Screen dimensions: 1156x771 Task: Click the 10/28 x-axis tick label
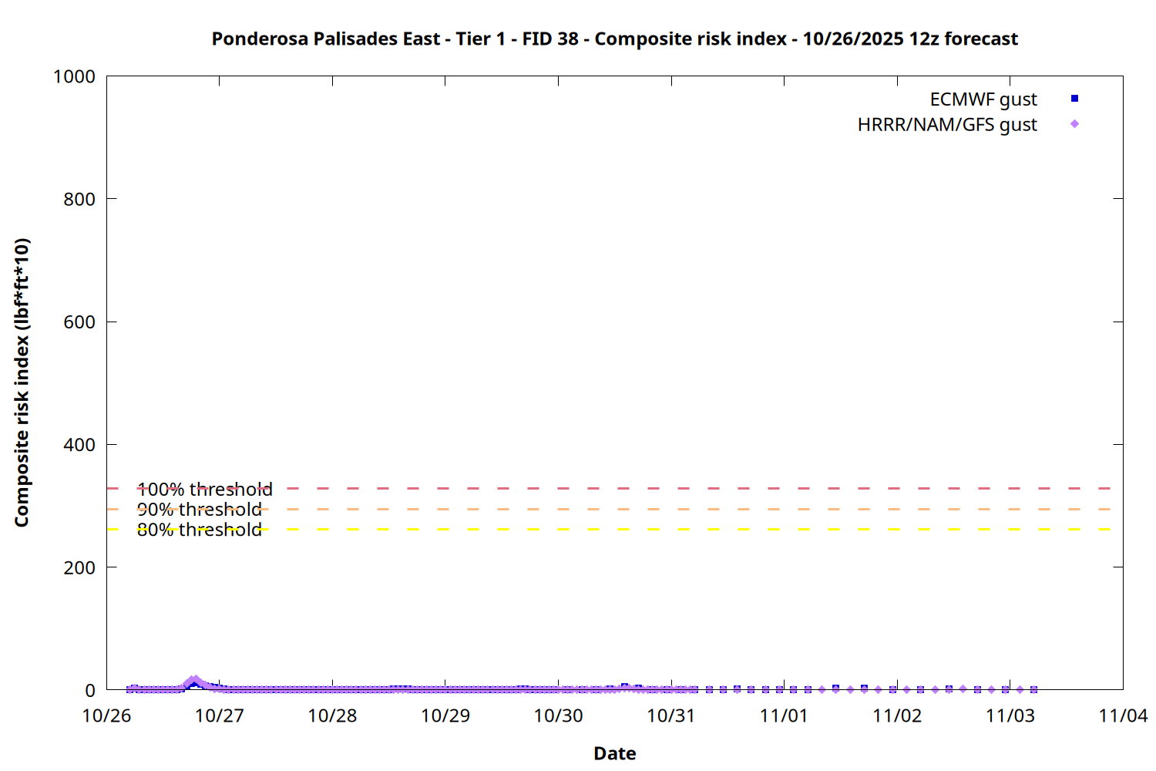[332, 715]
